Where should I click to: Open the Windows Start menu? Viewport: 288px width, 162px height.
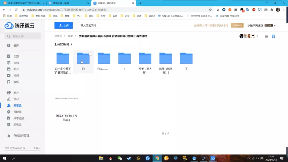coord(5,158)
